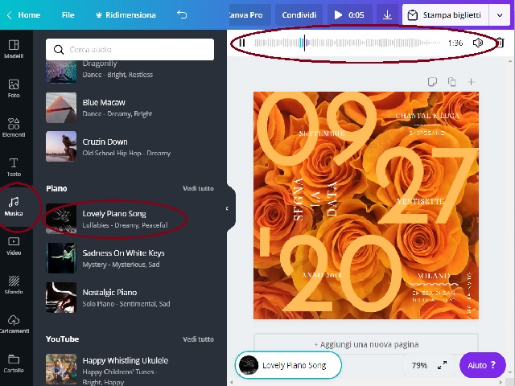Select the Nostalgic Piano track

coord(130,298)
